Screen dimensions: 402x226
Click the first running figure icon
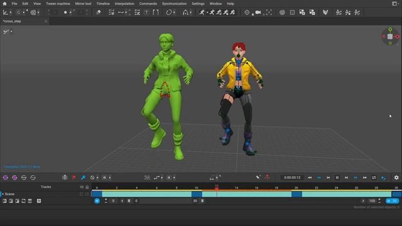[202, 13]
